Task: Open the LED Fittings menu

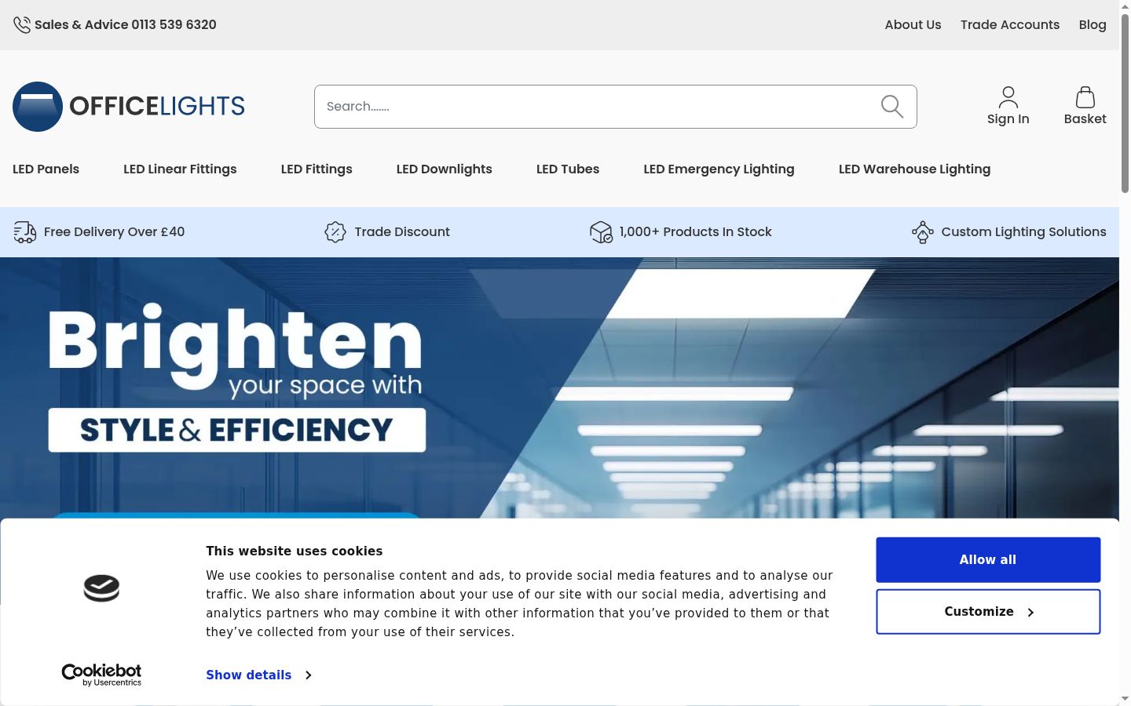Action: pyautogui.click(x=317, y=169)
